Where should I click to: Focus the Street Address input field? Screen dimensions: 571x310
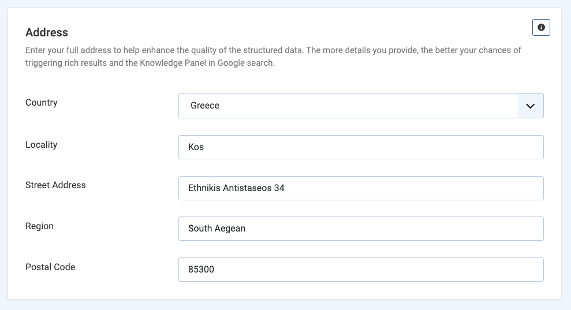361,188
